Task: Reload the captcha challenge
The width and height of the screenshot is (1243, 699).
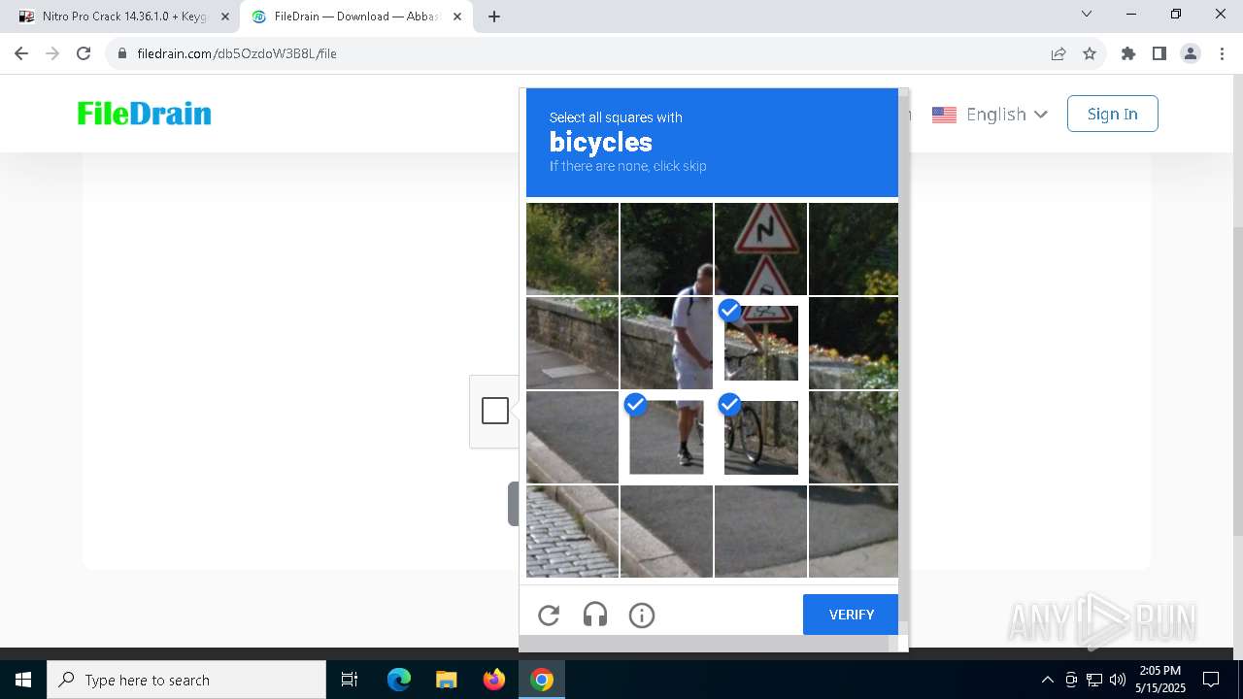Action: click(x=549, y=615)
